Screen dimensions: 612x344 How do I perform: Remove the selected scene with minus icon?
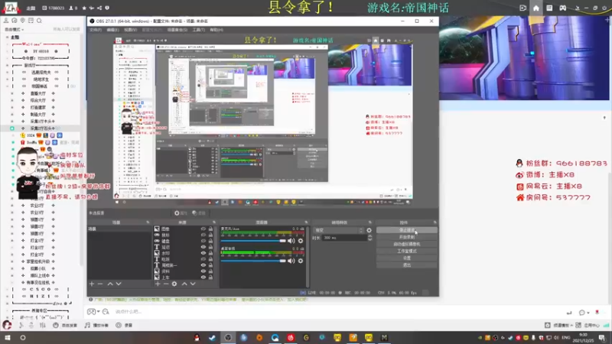point(100,284)
